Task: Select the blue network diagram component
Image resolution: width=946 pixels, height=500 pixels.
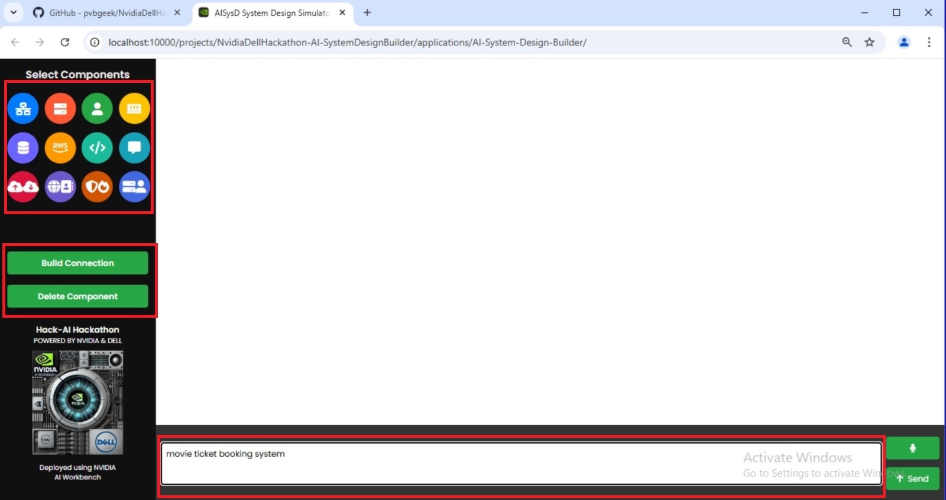Action: coord(23,109)
